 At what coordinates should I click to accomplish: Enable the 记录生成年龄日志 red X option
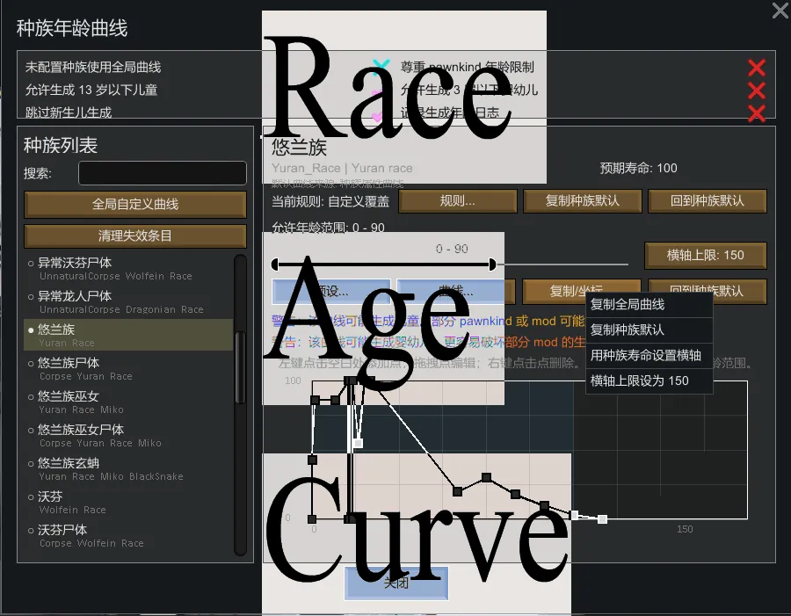[x=756, y=113]
